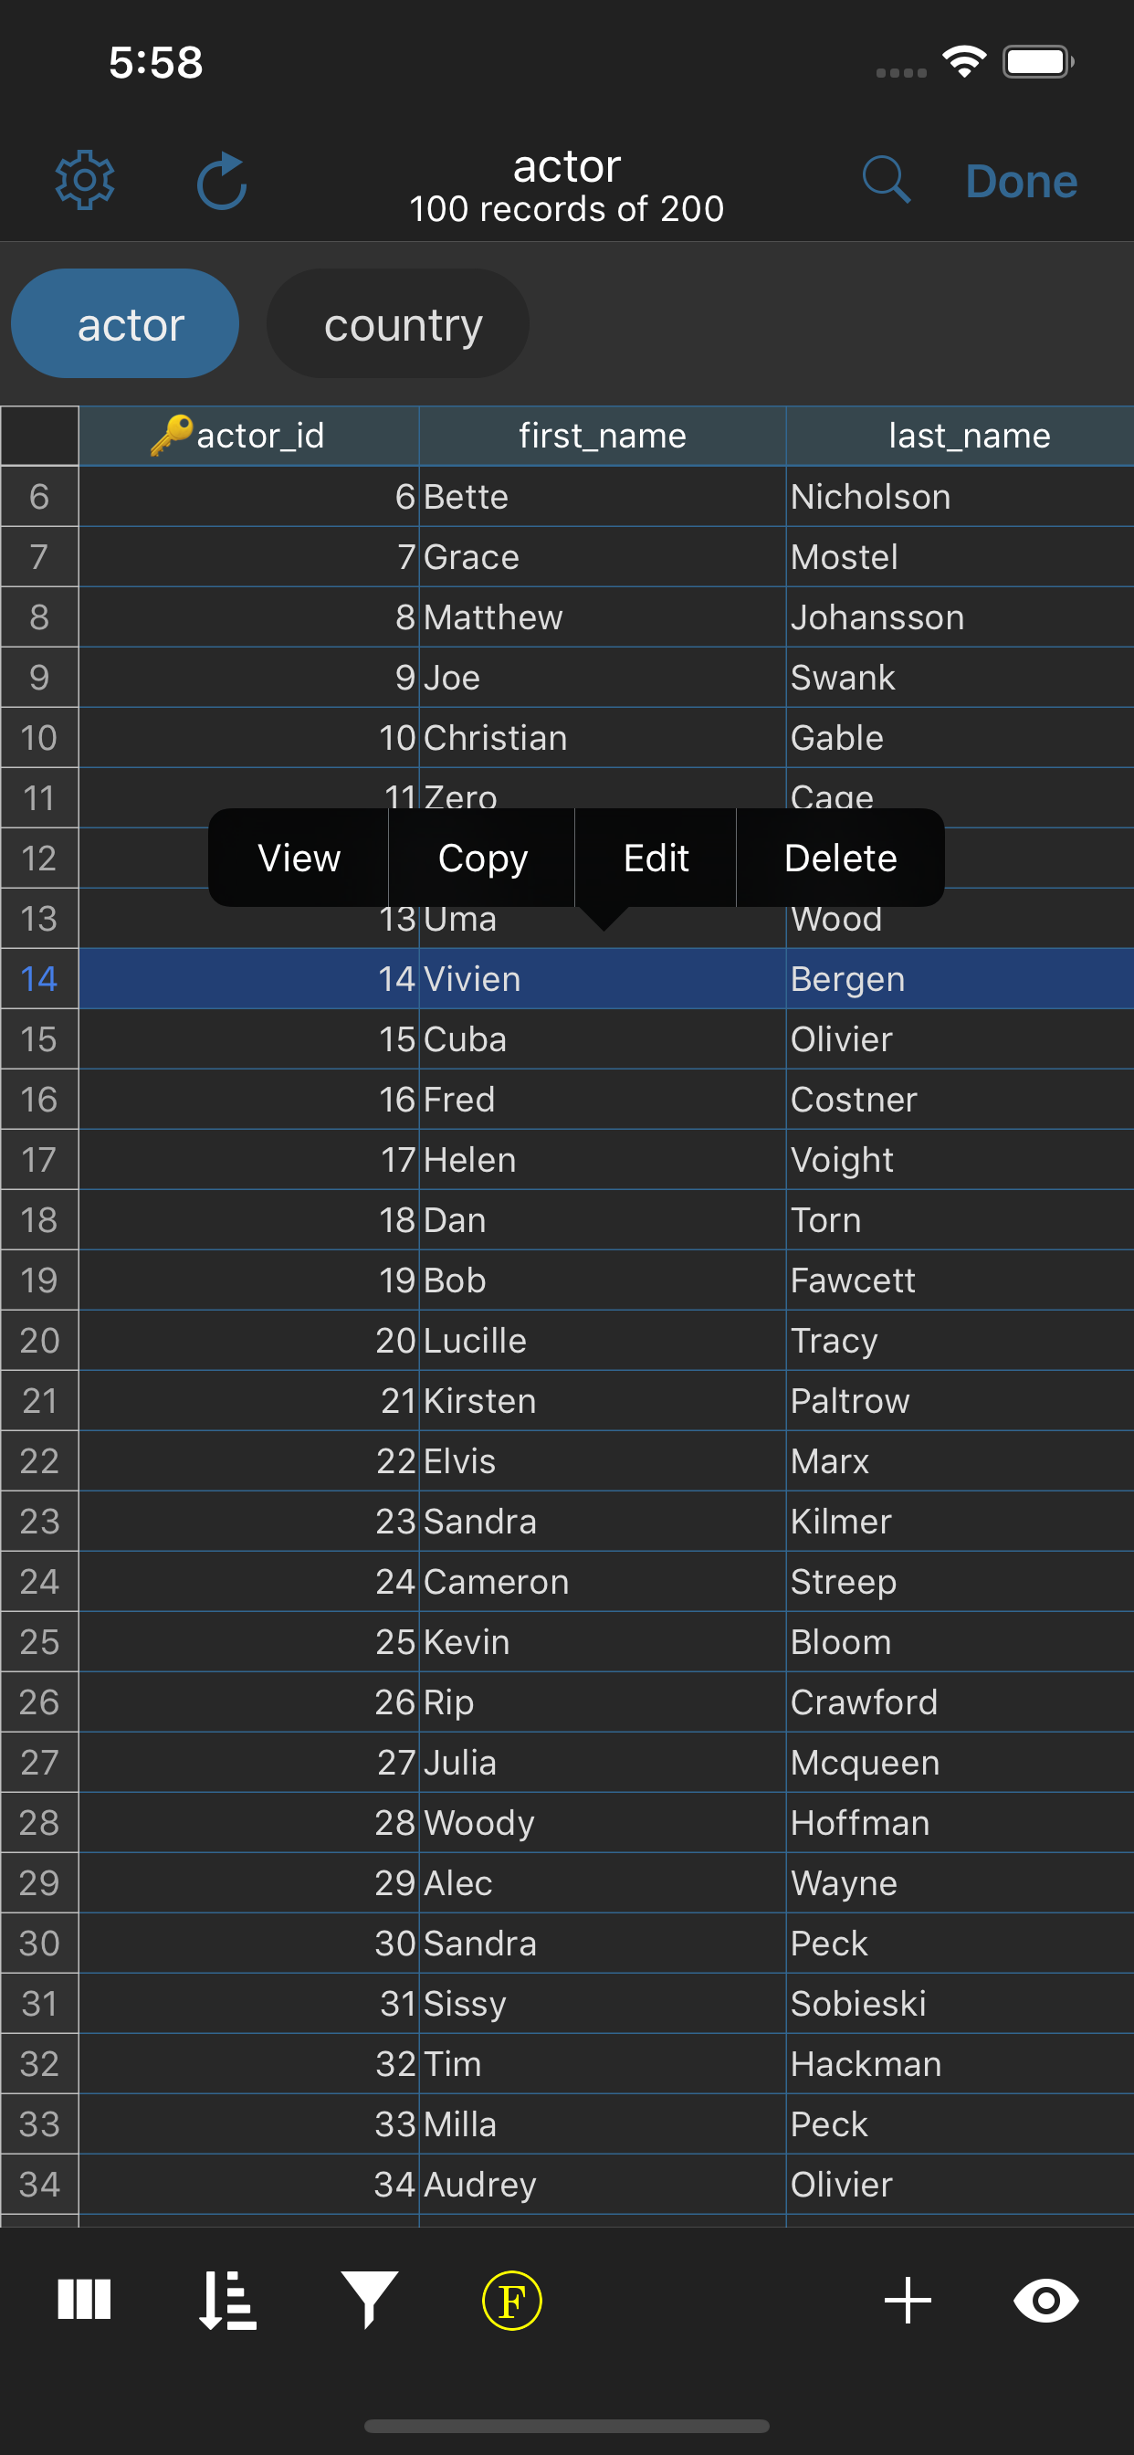Tap Done to finish editing

(1021, 180)
